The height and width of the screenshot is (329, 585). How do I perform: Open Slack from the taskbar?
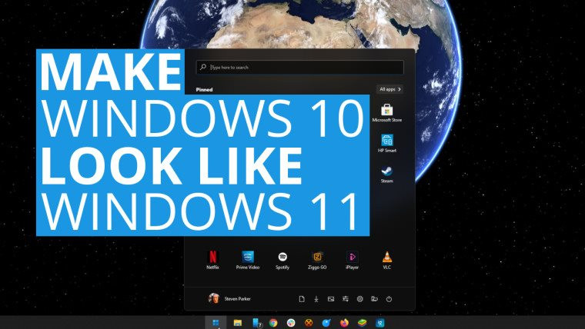click(291, 323)
